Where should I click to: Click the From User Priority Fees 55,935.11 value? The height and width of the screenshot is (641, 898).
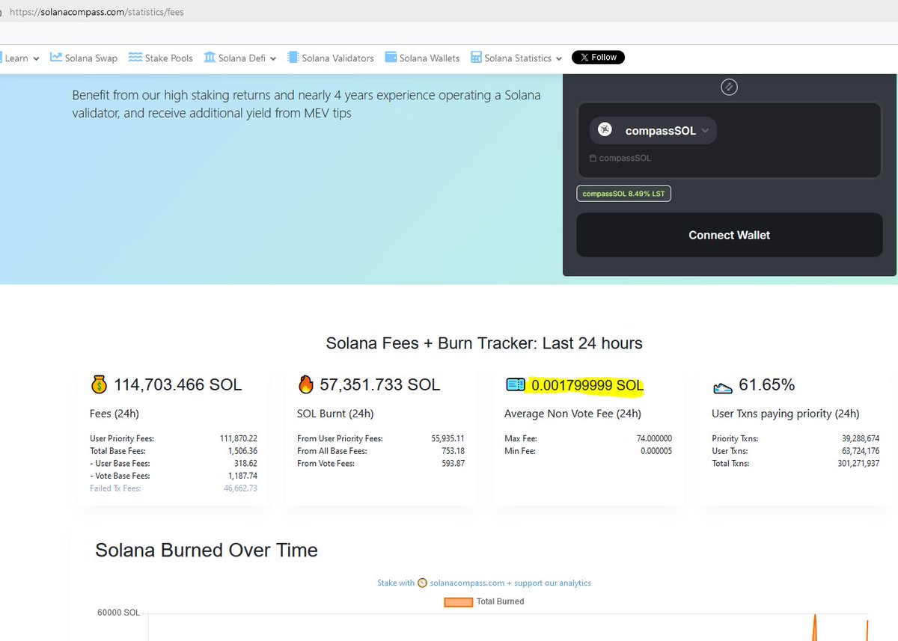448,438
